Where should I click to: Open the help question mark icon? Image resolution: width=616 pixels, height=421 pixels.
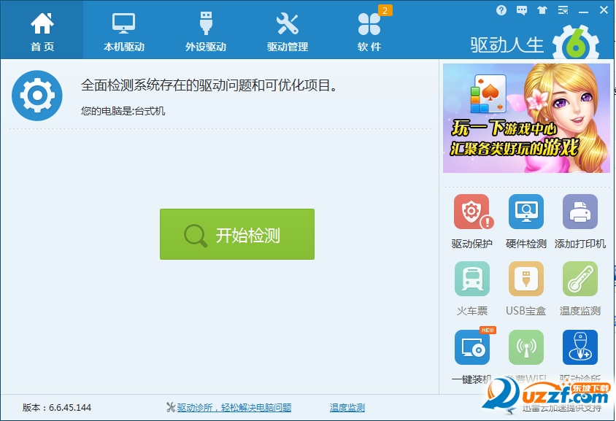(501, 10)
